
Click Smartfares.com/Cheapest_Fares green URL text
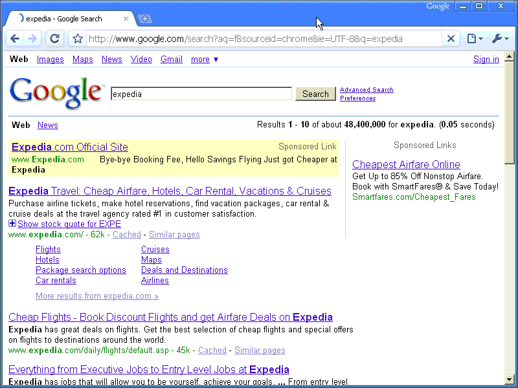point(414,197)
